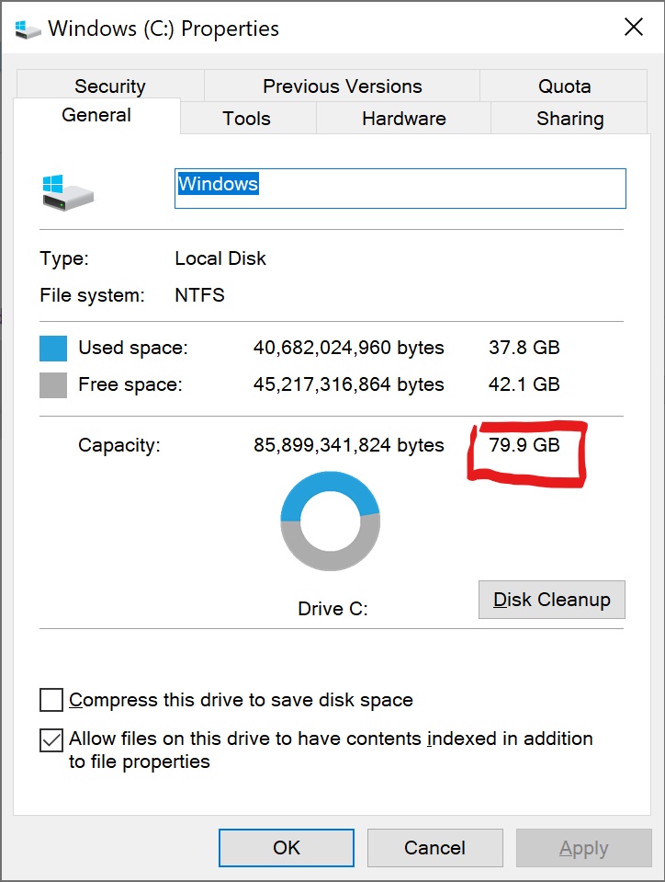Click the Free space: label
Screen dimensions: 665x882
coord(130,384)
